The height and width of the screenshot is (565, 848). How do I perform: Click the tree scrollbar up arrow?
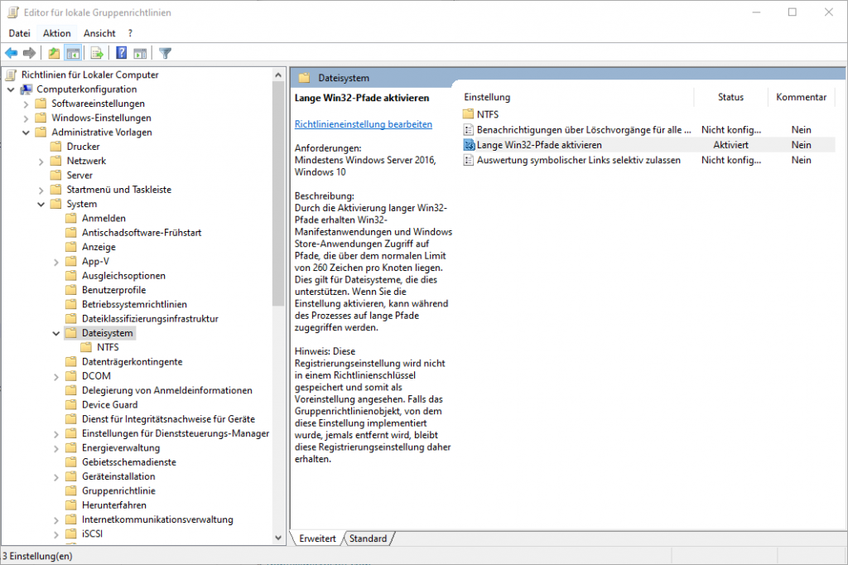(x=278, y=75)
